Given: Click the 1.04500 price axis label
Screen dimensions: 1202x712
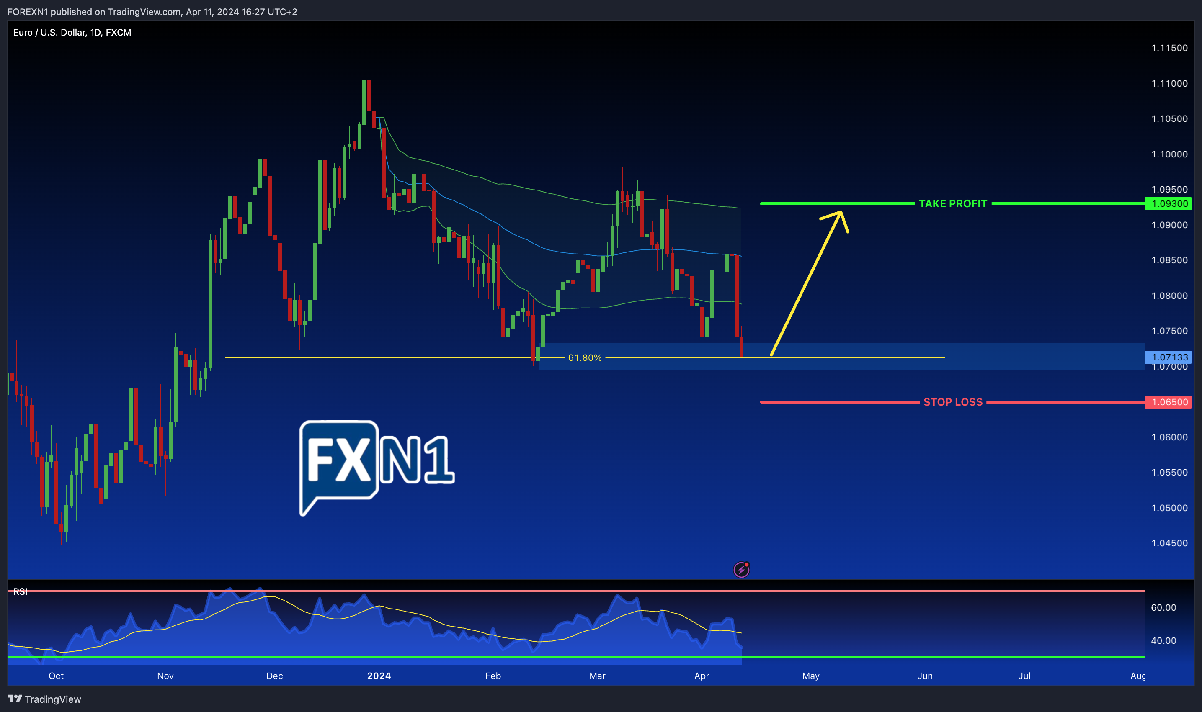Looking at the screenshot, I should [1169, 543].
